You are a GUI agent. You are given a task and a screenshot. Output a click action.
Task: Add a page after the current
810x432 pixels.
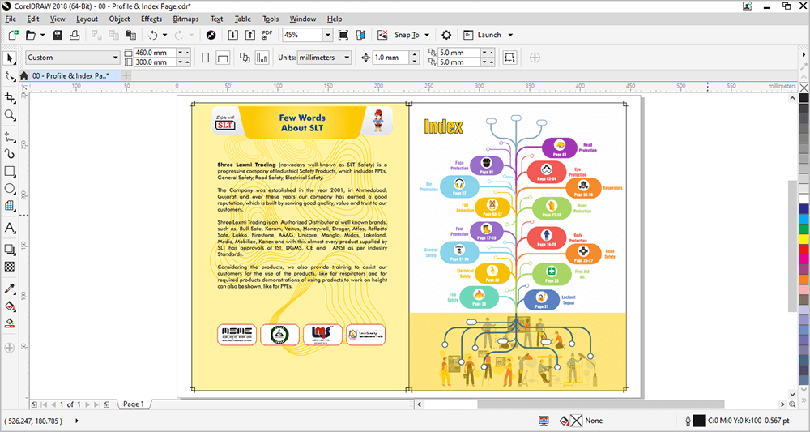(106, 404)
